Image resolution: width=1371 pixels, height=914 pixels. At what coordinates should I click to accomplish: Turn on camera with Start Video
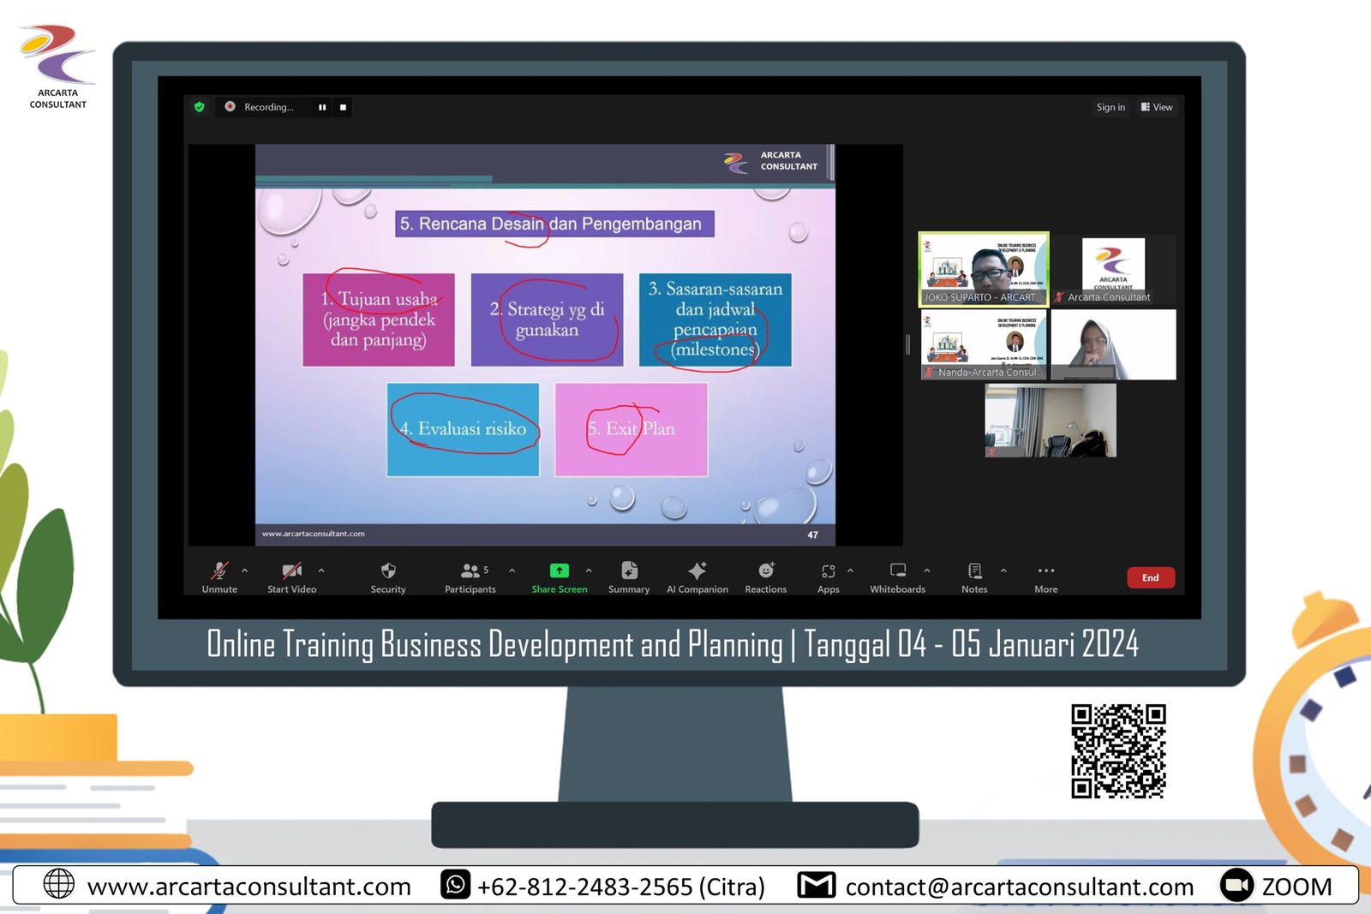(x=291, y=571)
